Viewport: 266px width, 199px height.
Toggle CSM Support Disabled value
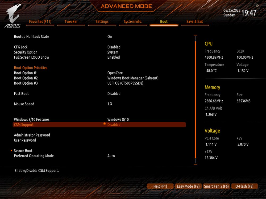114,125
